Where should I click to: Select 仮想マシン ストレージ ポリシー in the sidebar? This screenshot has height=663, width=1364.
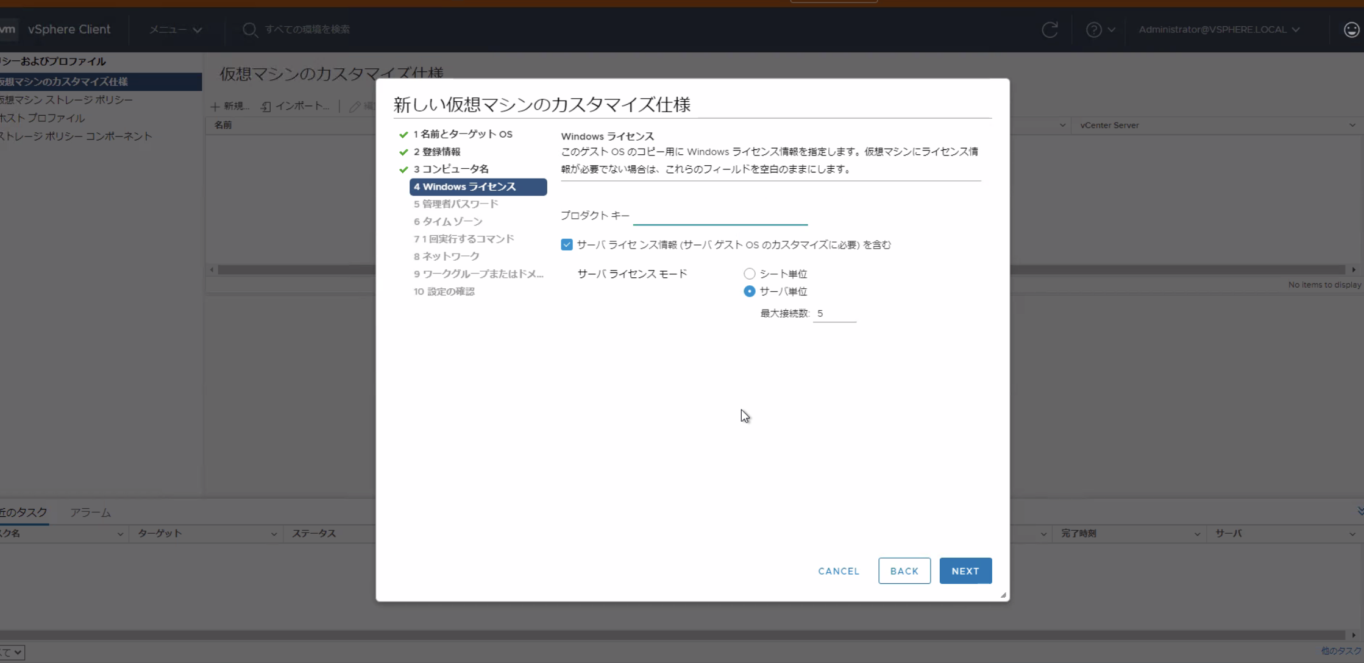tap(66, 99)
